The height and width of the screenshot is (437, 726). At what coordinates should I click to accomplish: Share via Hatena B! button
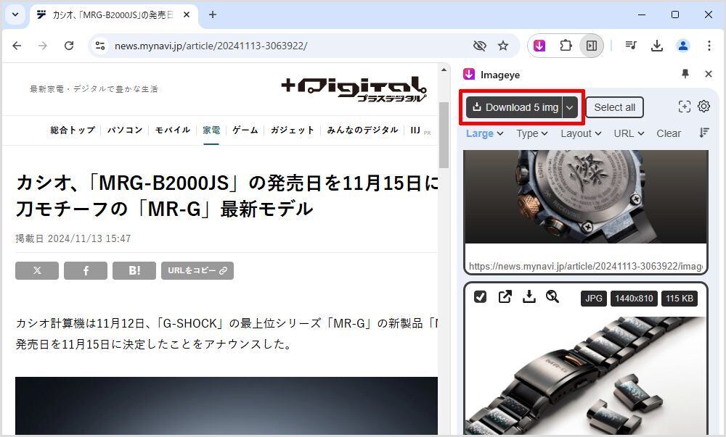(x=134, y=271)
